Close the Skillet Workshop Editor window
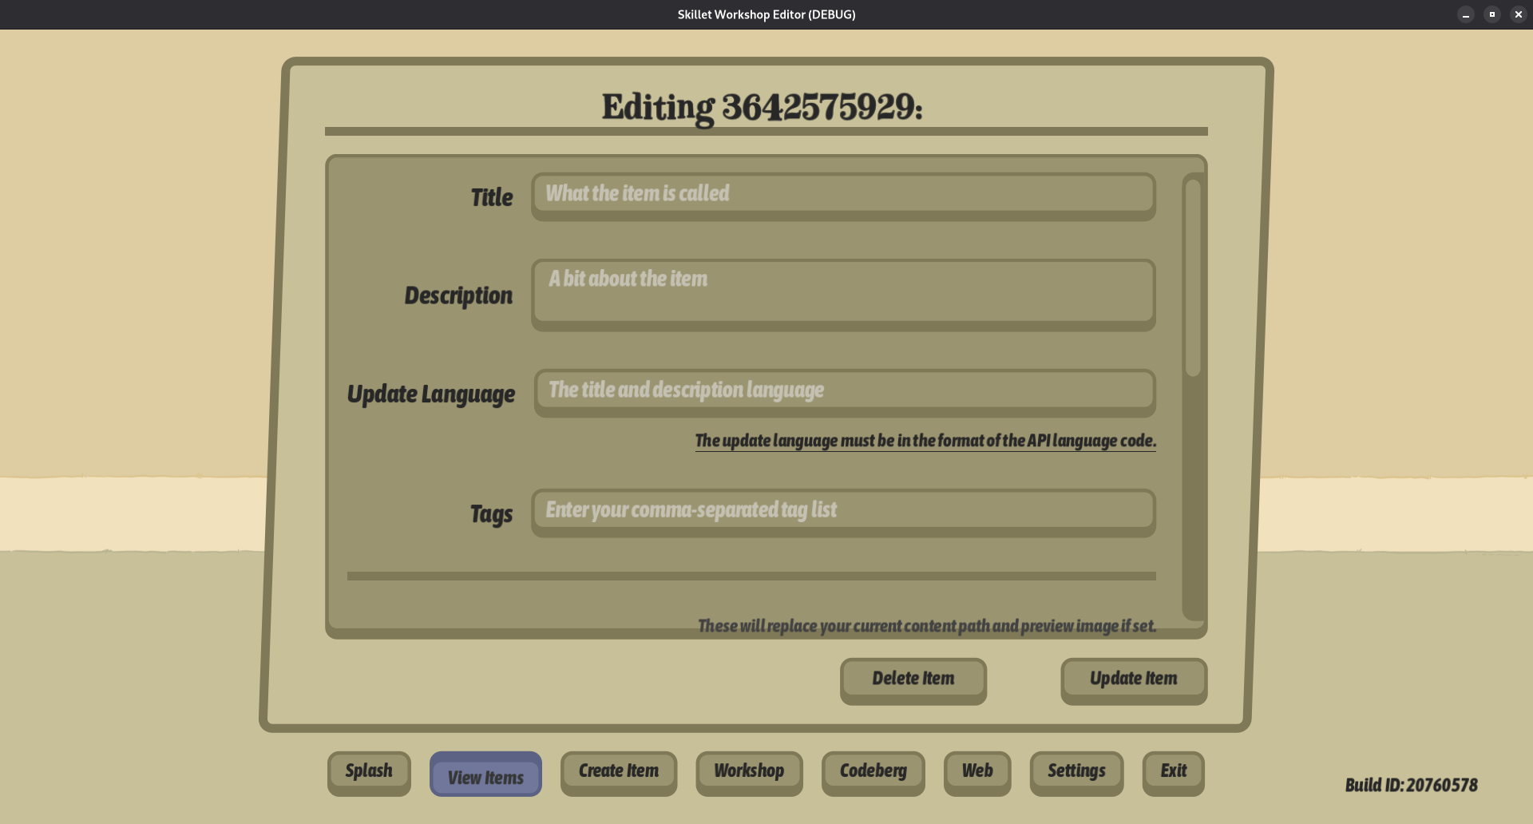The width and height of the screenshot is (1533, 824). click(x=1519, y=14)
